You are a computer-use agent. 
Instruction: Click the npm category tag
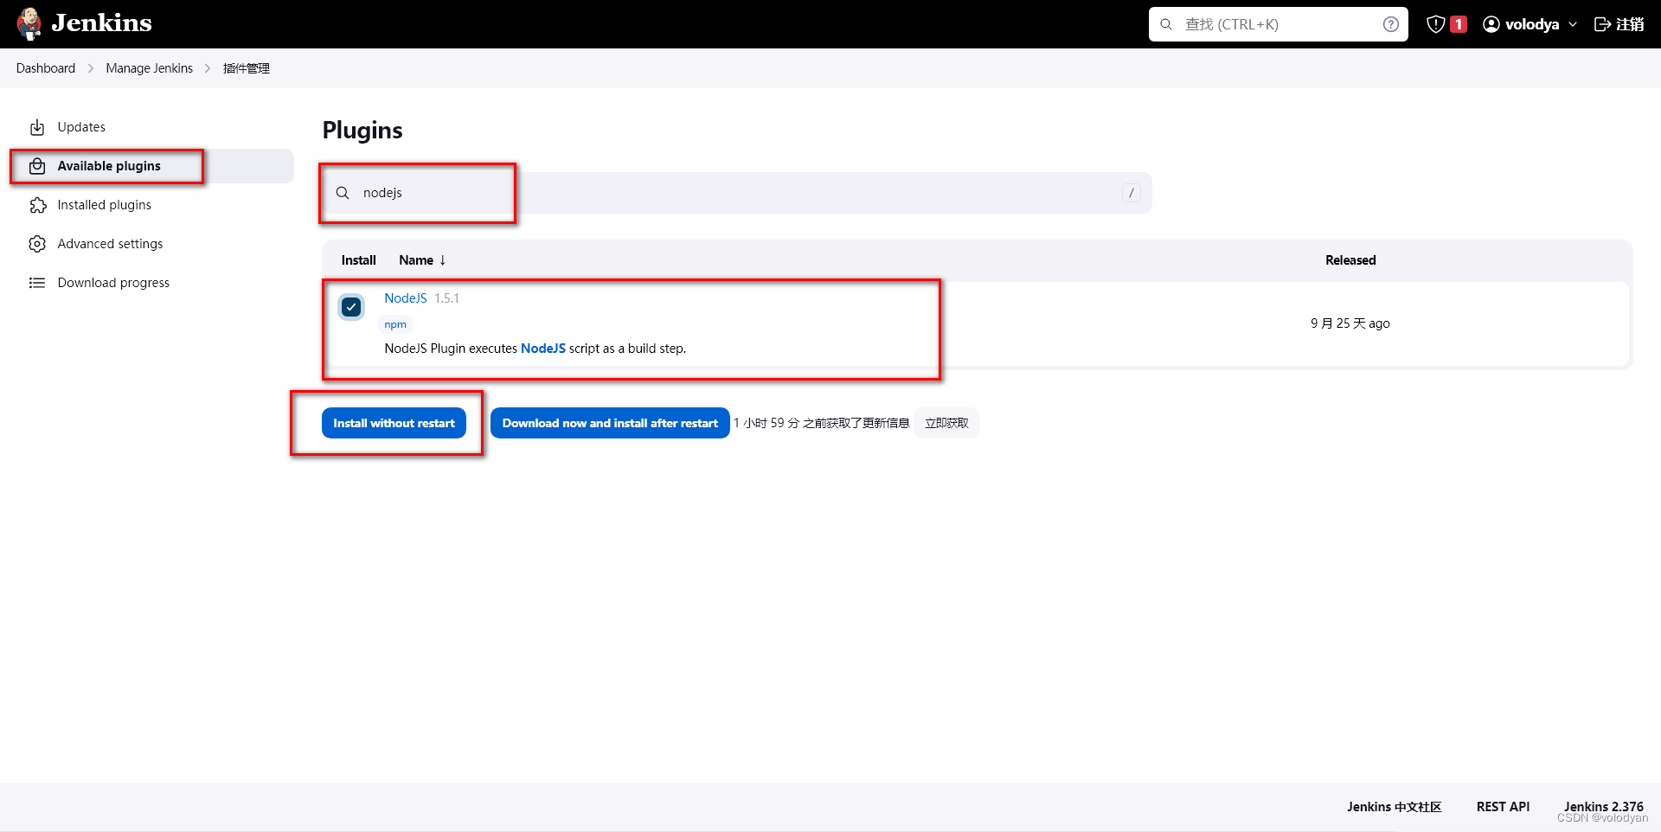395,324
